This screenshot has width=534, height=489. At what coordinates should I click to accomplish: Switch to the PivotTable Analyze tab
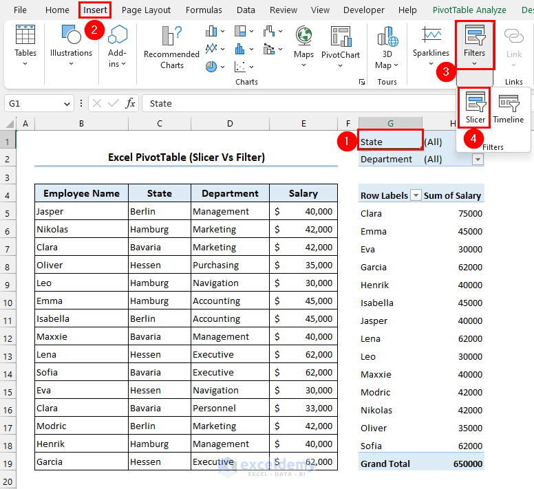pyautogui.click(x=469, y=10)
